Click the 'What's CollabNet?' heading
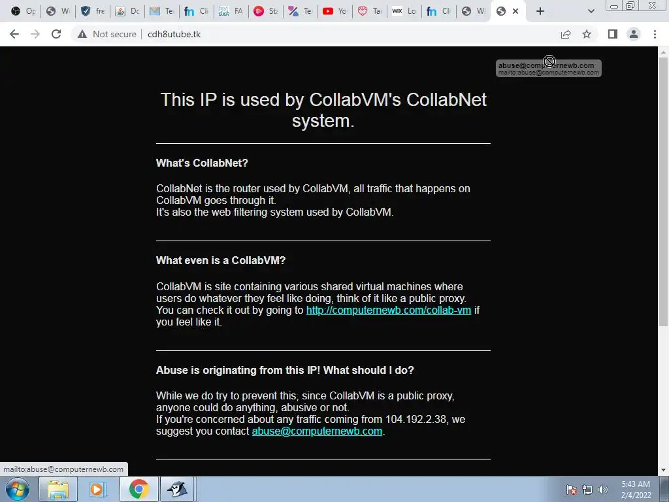This screenshot has width=669, height=502. point(202,163)
